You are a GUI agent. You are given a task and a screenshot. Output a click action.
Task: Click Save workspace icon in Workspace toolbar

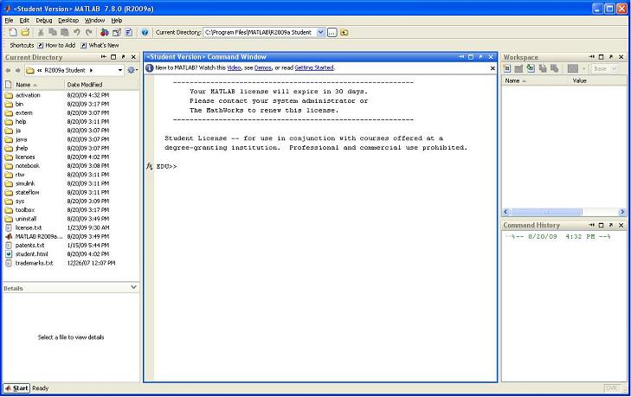point(543,69)
